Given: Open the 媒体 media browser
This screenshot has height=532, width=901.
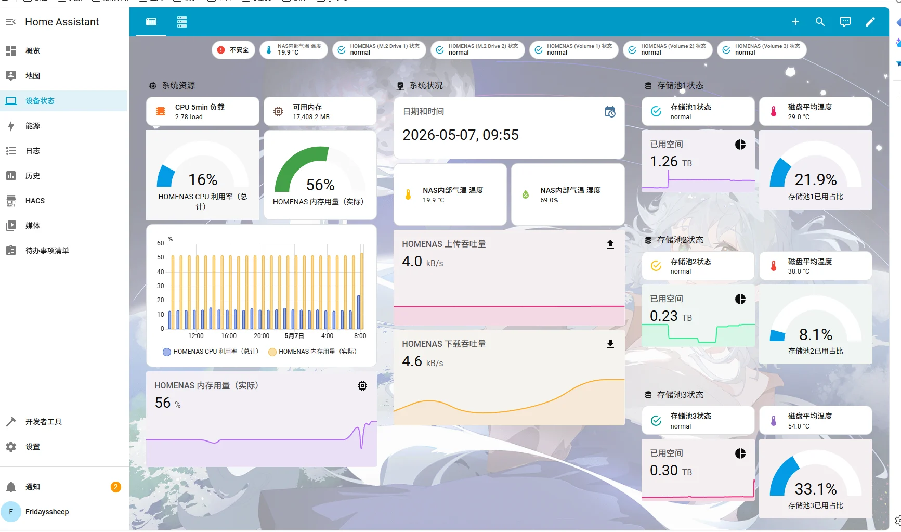Looking at the screenshot, I should (63, 226).
